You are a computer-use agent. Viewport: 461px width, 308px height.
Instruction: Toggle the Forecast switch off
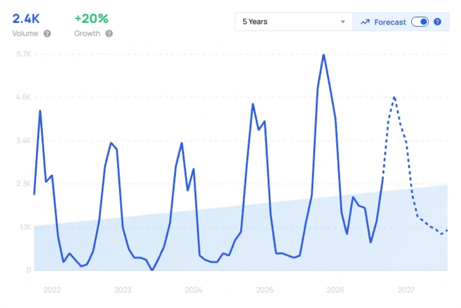(420, 22)
